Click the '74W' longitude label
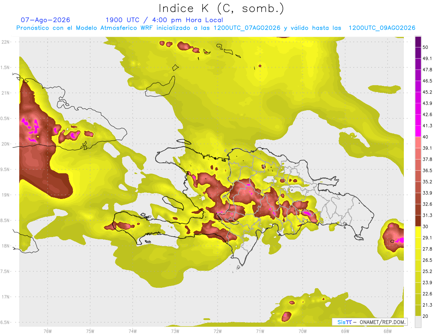 133,331
